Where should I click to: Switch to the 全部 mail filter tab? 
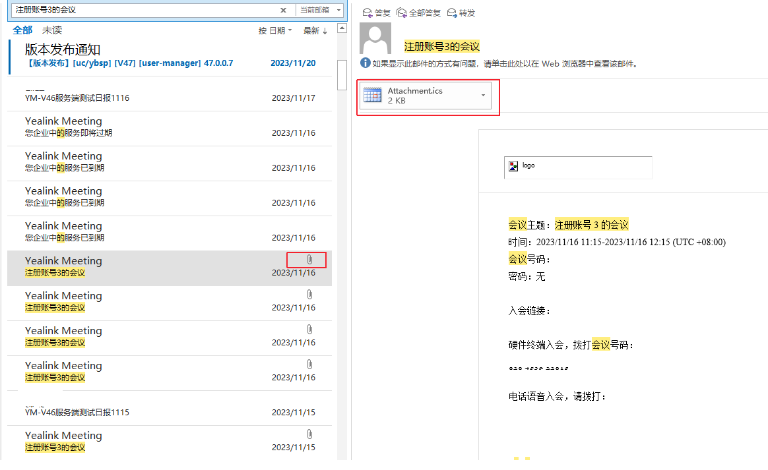tap(22, 30)
